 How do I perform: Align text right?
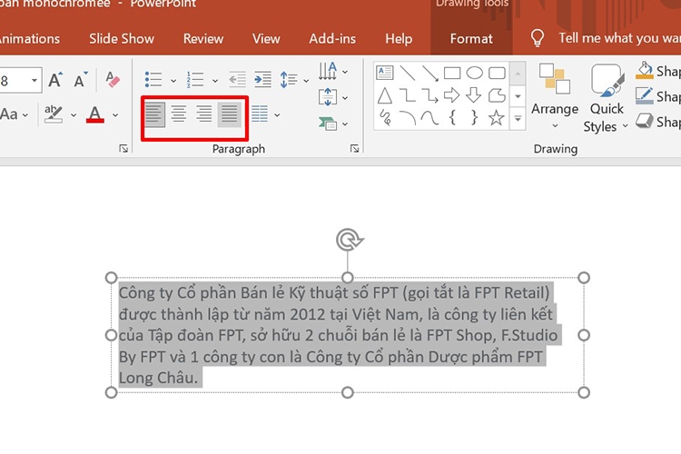point(203,114)
